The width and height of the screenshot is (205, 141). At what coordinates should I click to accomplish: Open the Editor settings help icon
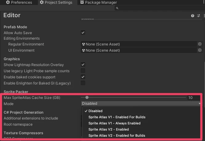pos(192,16)
